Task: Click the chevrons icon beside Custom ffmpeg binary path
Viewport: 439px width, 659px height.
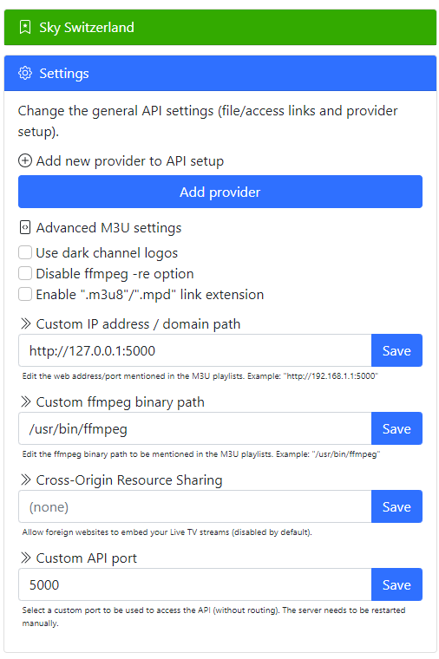Action: click(x=26, y=401)
